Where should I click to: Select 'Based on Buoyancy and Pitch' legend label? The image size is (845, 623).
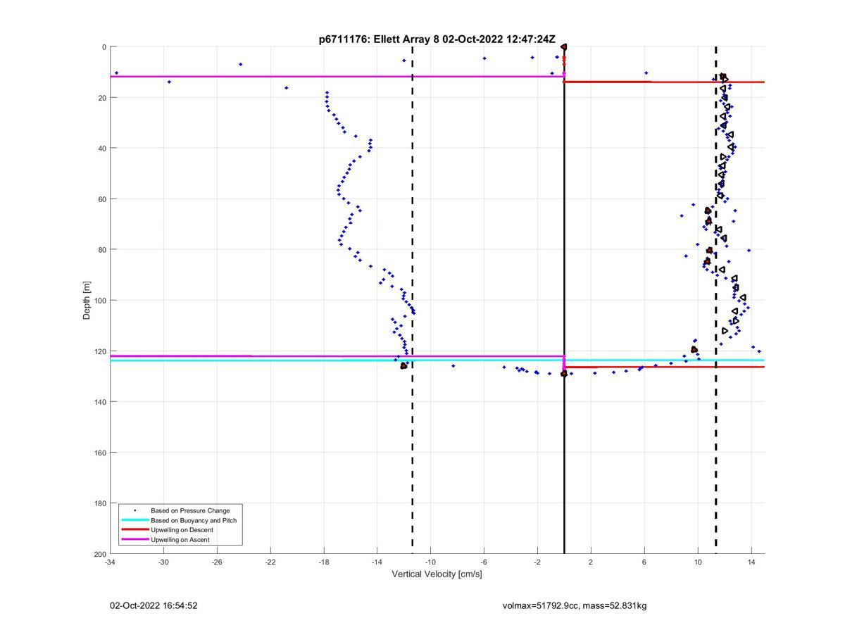point(194,520)
